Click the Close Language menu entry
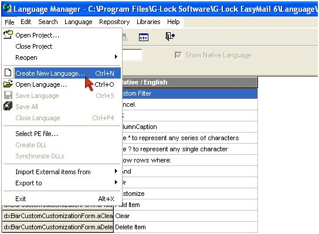The height and width of the screenshot is (234, 319). [62, 118]
